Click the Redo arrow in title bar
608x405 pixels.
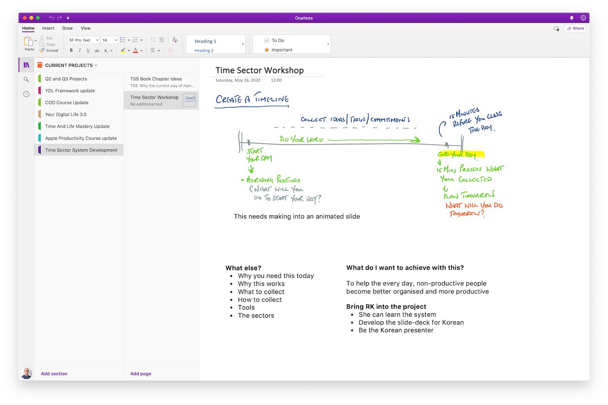tap(60, 18)
